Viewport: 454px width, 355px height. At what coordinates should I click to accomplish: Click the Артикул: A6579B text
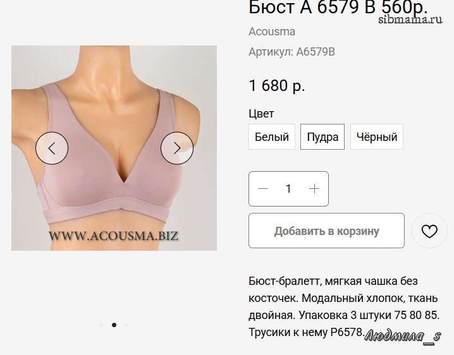click(291, 52)
